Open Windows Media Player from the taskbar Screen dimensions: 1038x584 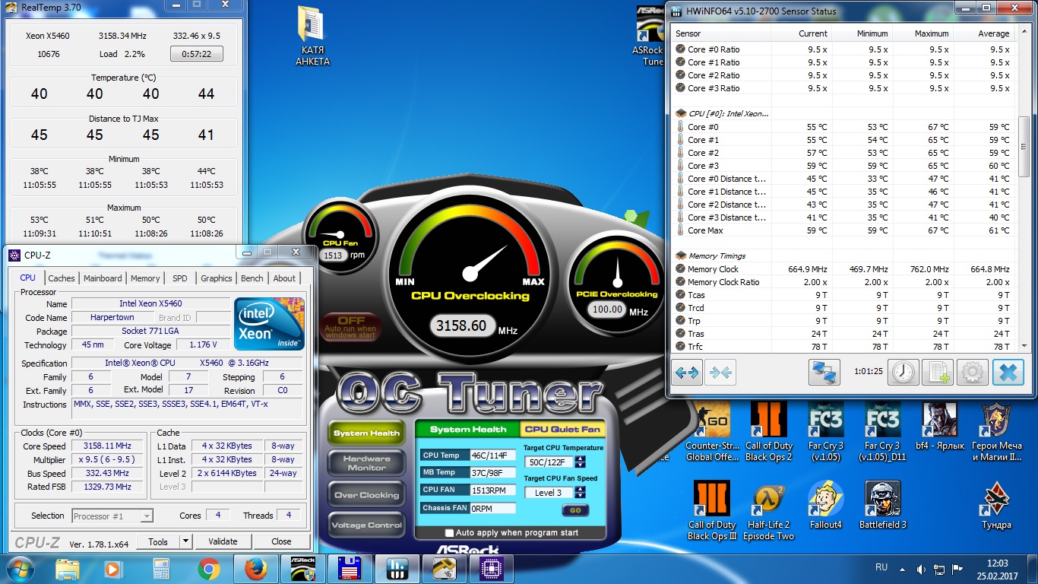tap(113, 569)
